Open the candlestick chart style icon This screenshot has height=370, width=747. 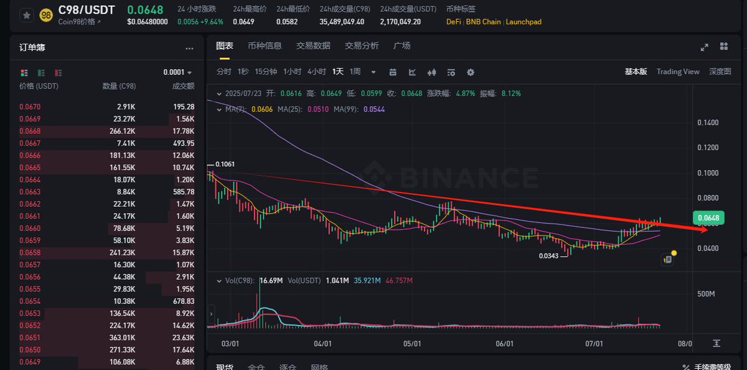tap(432, 72)
